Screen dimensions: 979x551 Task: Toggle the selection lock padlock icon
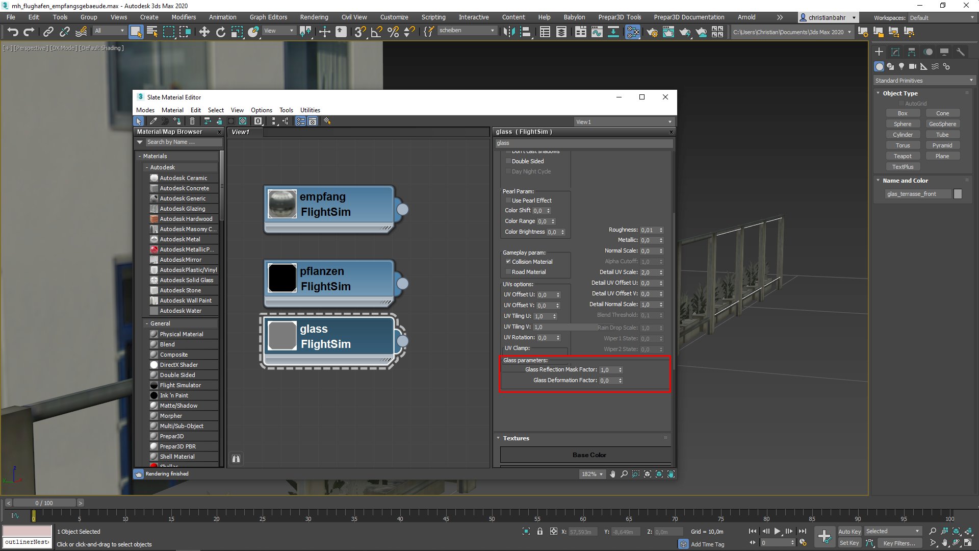[540, 532]
